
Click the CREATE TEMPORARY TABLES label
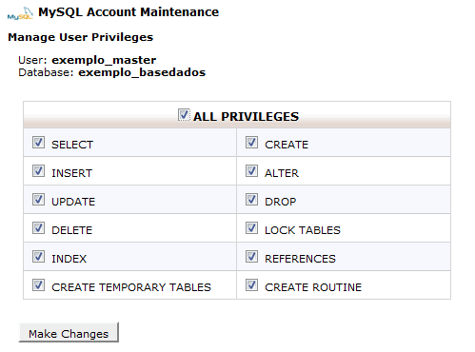(x=131, y=287)
